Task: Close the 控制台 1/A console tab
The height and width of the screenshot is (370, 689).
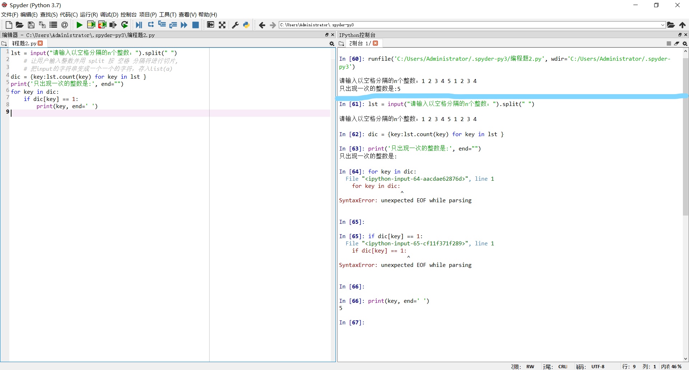Action: [375, 43]
